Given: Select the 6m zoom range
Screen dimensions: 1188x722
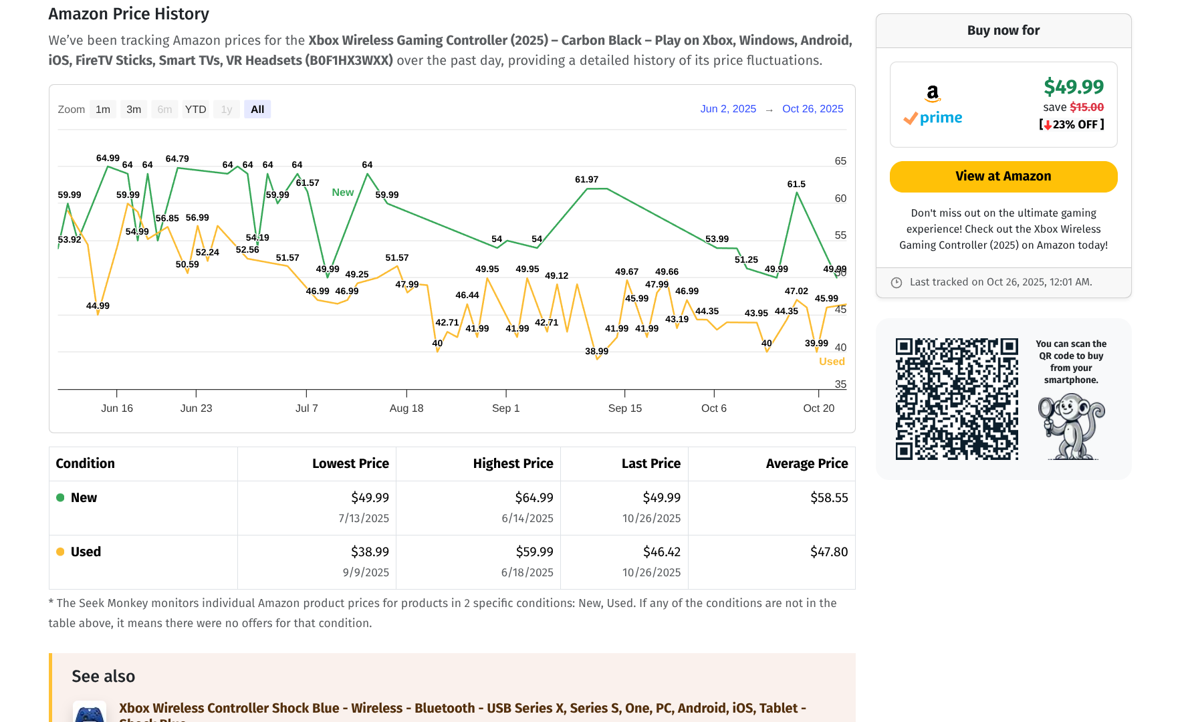Looking at the screenshot, I should [x=164, y=109].
